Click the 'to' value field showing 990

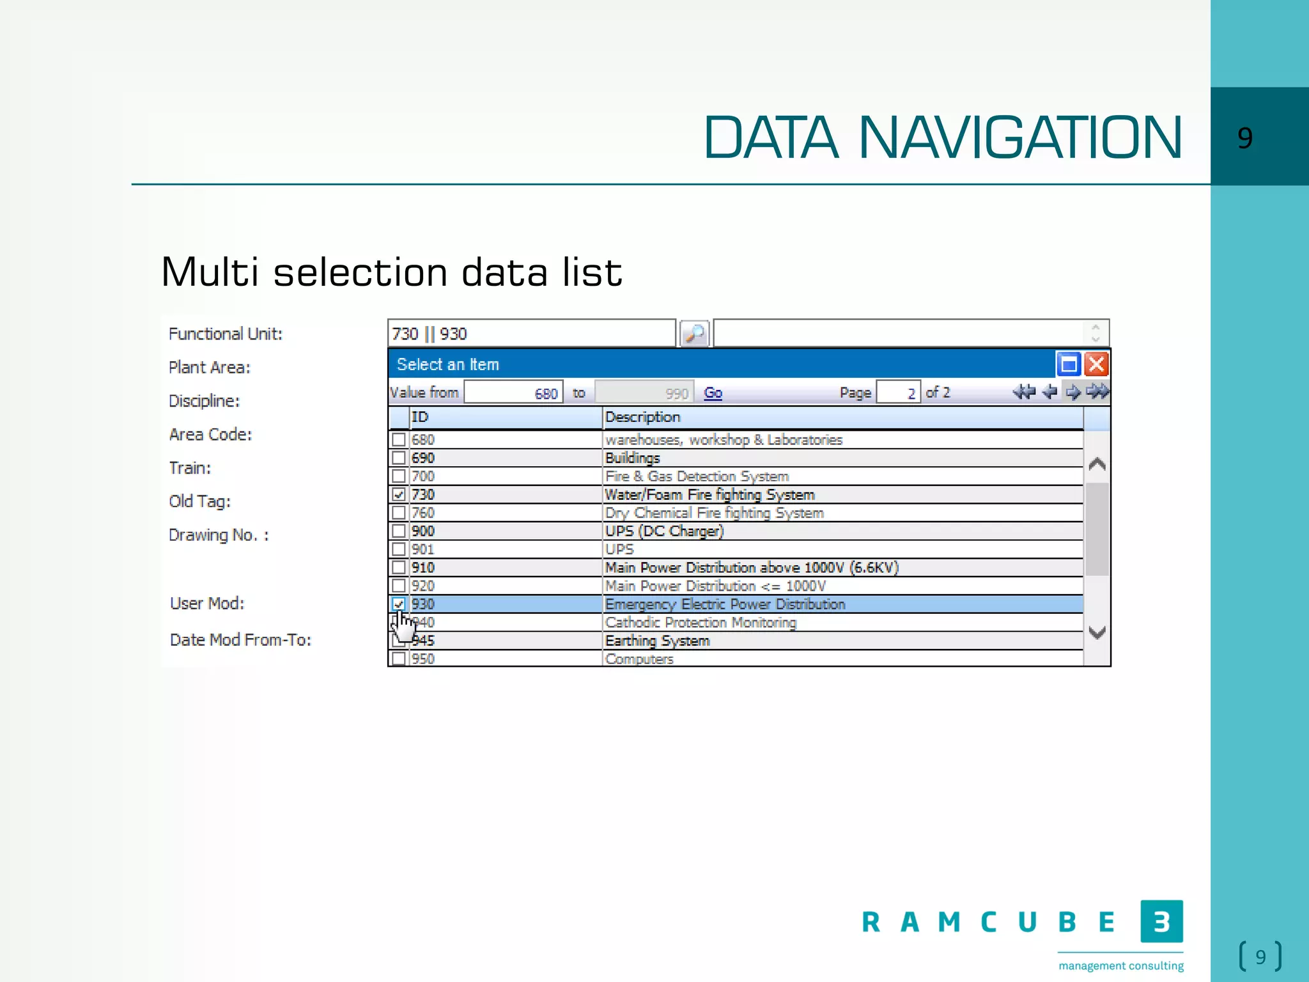coord(644,392)
